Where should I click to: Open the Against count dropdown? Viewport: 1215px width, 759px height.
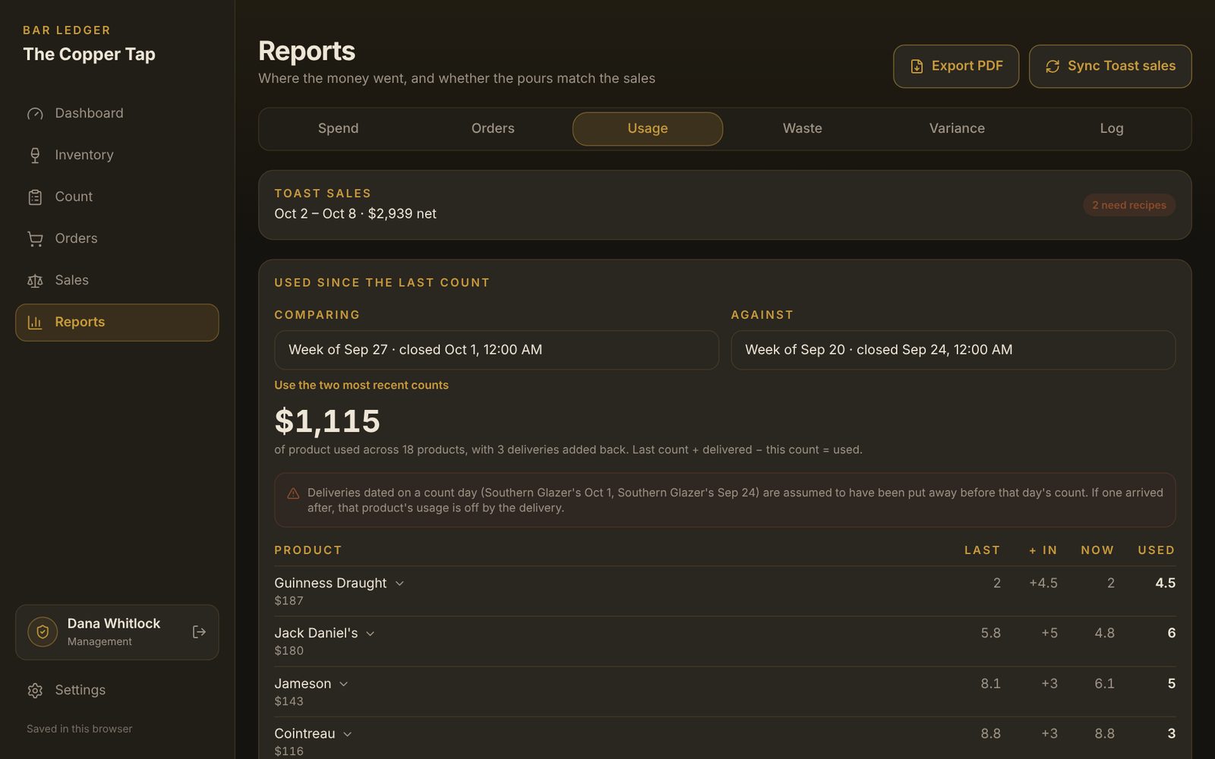coord(953,350)
